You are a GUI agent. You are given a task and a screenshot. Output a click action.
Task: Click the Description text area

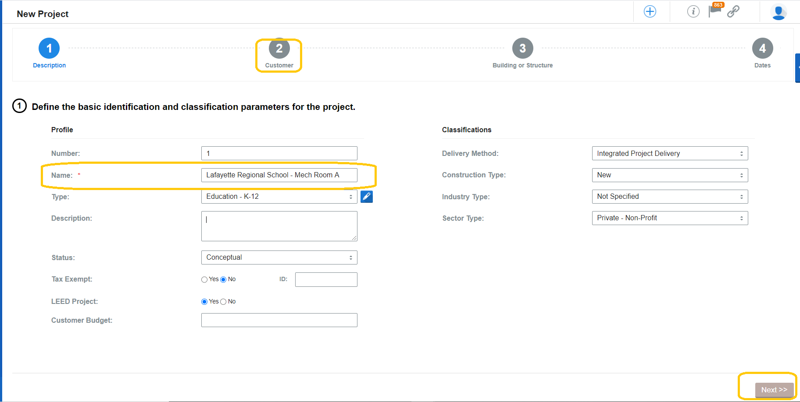[279, 226]
